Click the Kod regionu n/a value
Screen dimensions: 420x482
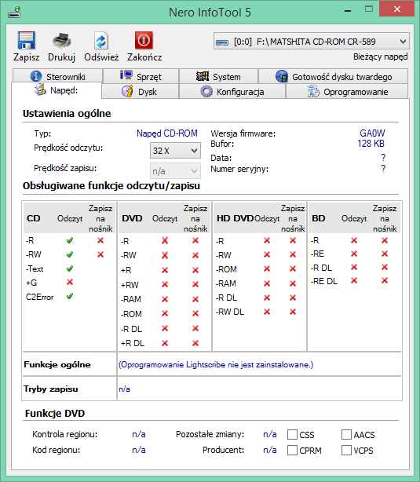[139, 450]
